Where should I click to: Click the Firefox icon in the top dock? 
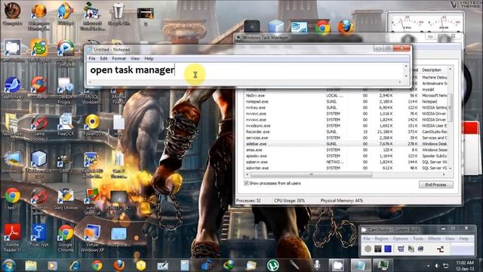(346, 27)
